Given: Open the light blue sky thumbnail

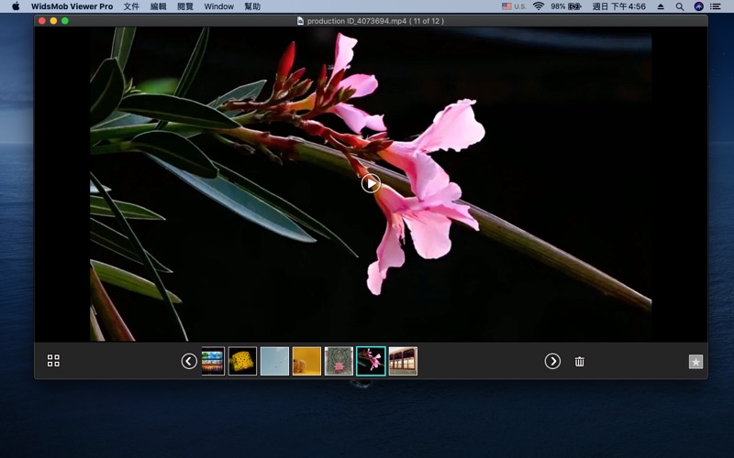Looking at the screenshot, I should click(x=274, y=361).
